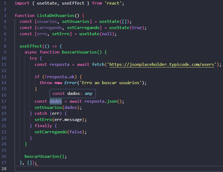Click the 'throw' keyword on line 14
The height and width of the screenshot is (172, 223).
pyautogui.click(x=46, y=83)
